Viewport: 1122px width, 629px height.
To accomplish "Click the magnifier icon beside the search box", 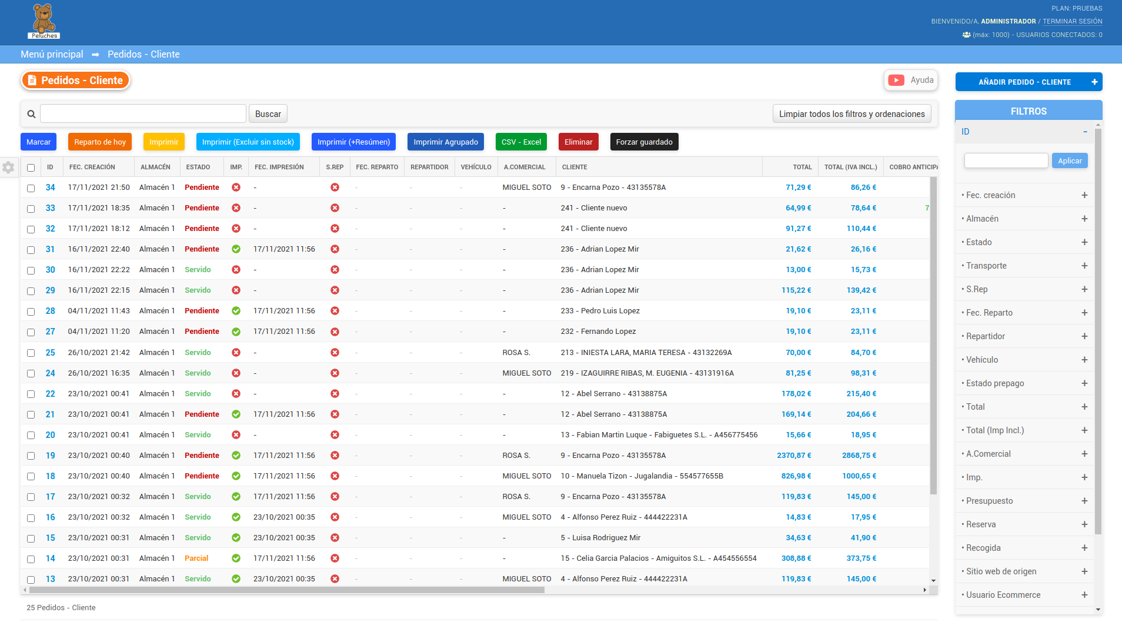I will point(31,113).
